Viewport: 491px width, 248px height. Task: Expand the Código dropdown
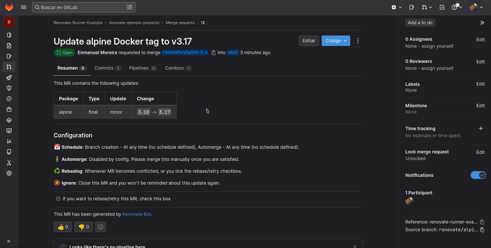336,41
